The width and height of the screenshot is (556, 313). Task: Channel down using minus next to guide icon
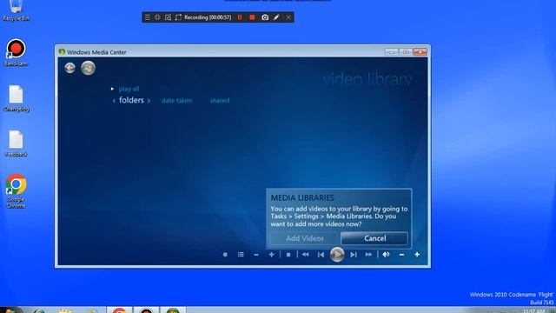tap(256, 255)
